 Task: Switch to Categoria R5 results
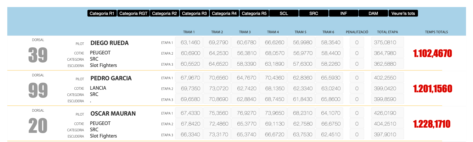tap(254, 13)
